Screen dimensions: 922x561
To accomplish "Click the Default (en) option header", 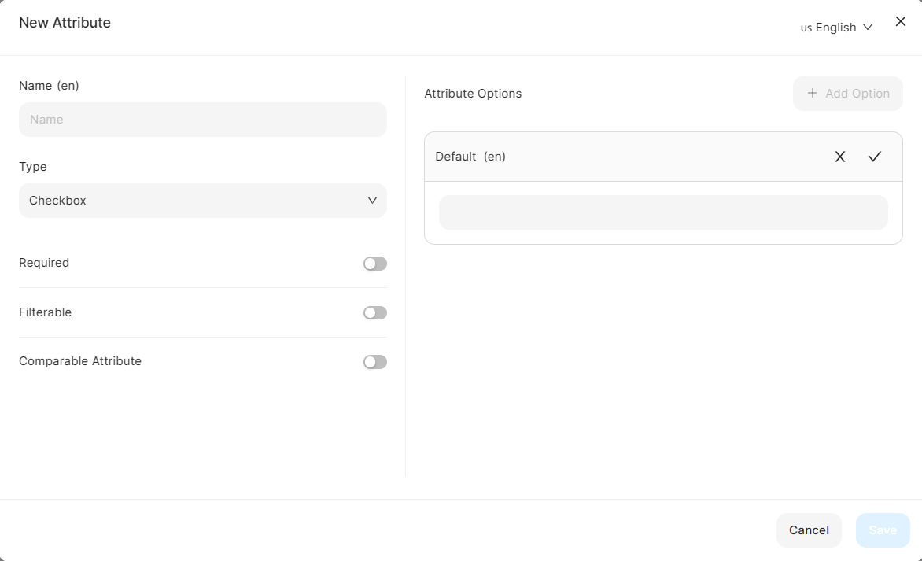I will coord(470,157).
